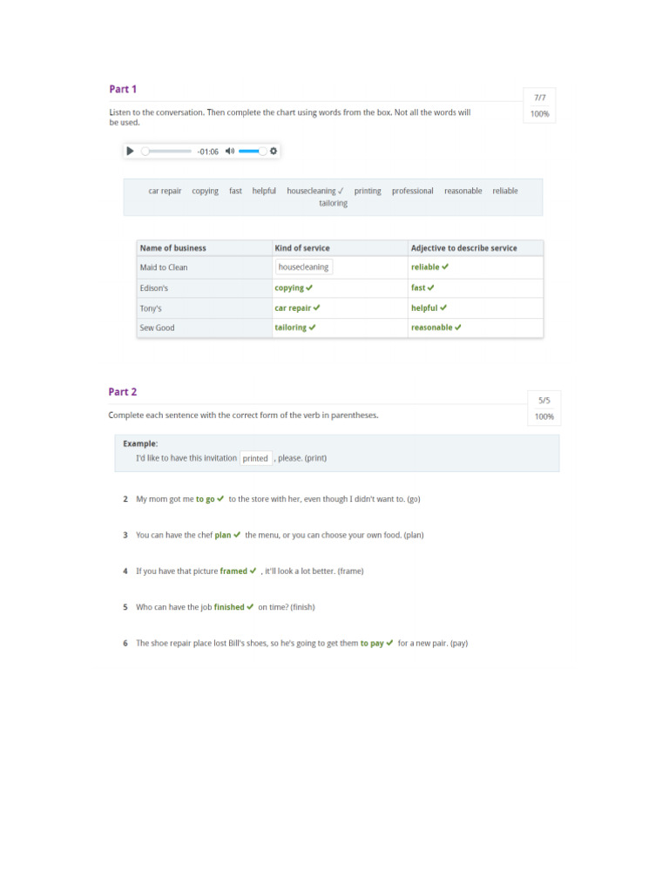The width and height of the screenshot is (669, 892).
Task: Click the 'car repair' answer for Tony's
Action: [293, 307]
